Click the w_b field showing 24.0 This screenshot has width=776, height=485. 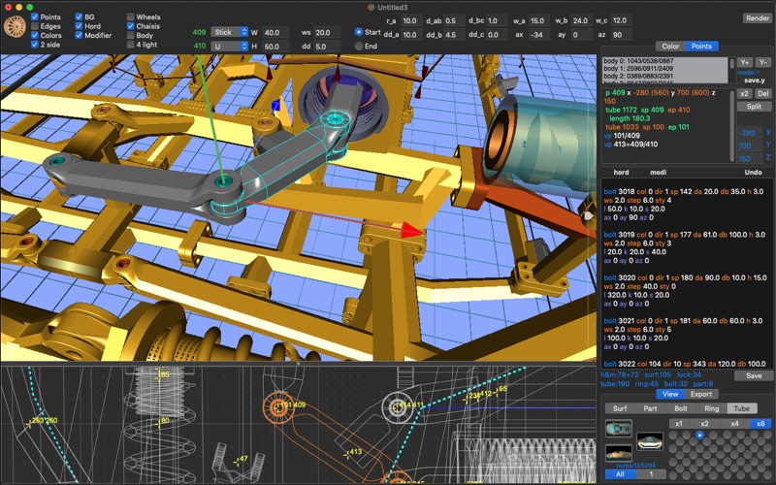tap(582, 20)
